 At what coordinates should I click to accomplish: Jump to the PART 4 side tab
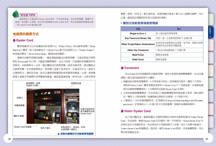coord(211,58)
